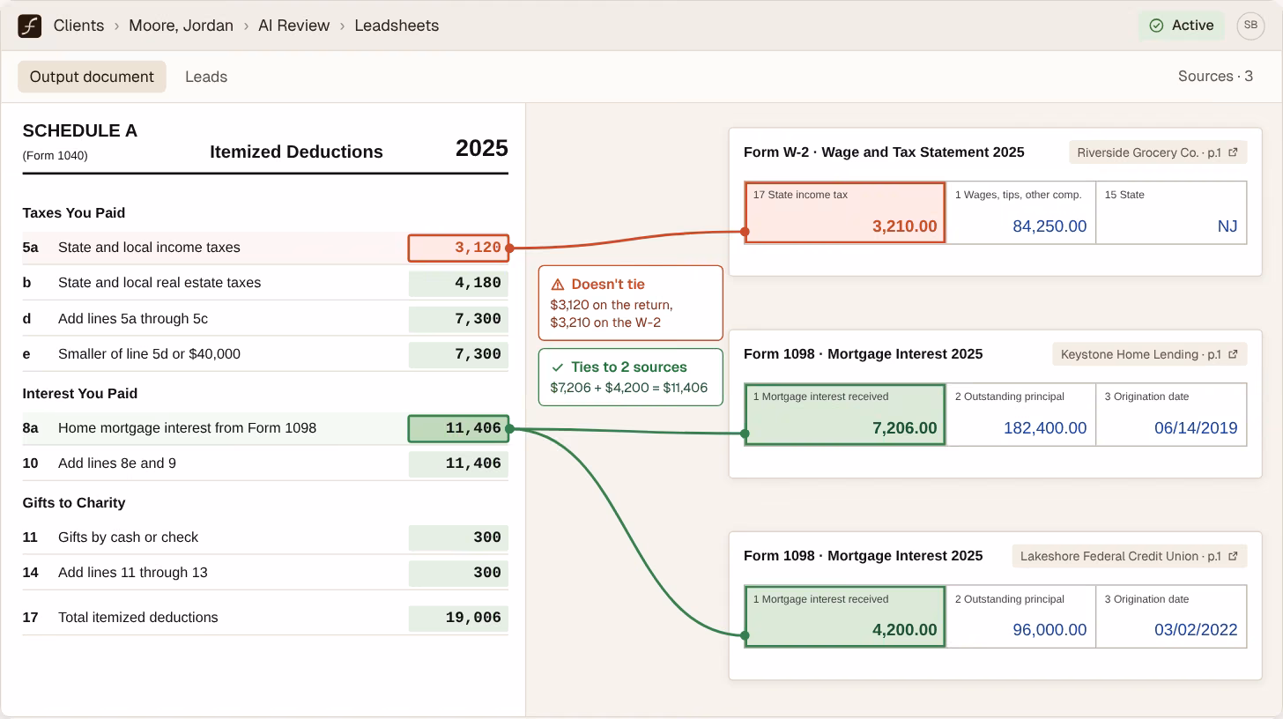
Task: Click line 14 value 300
Action: (x=458, y=573)
